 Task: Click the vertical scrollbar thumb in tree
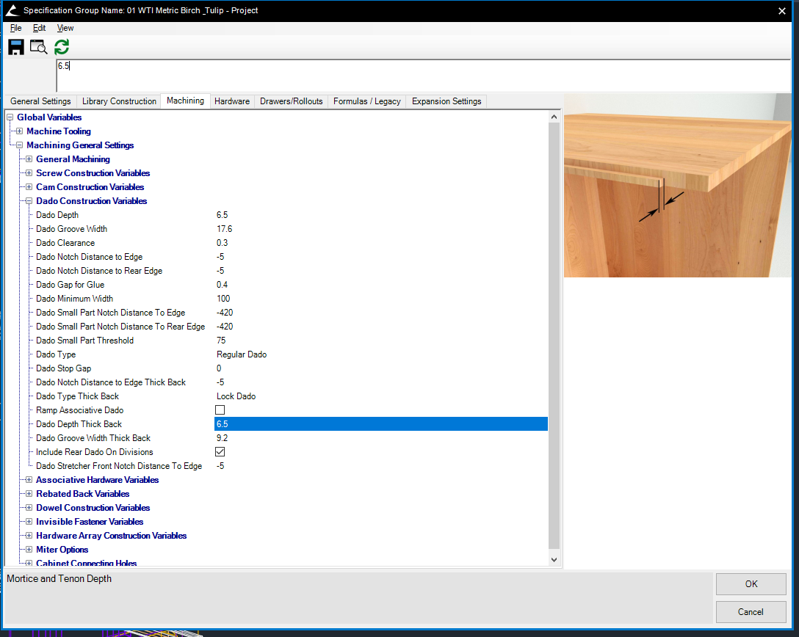tap(554, 336)
